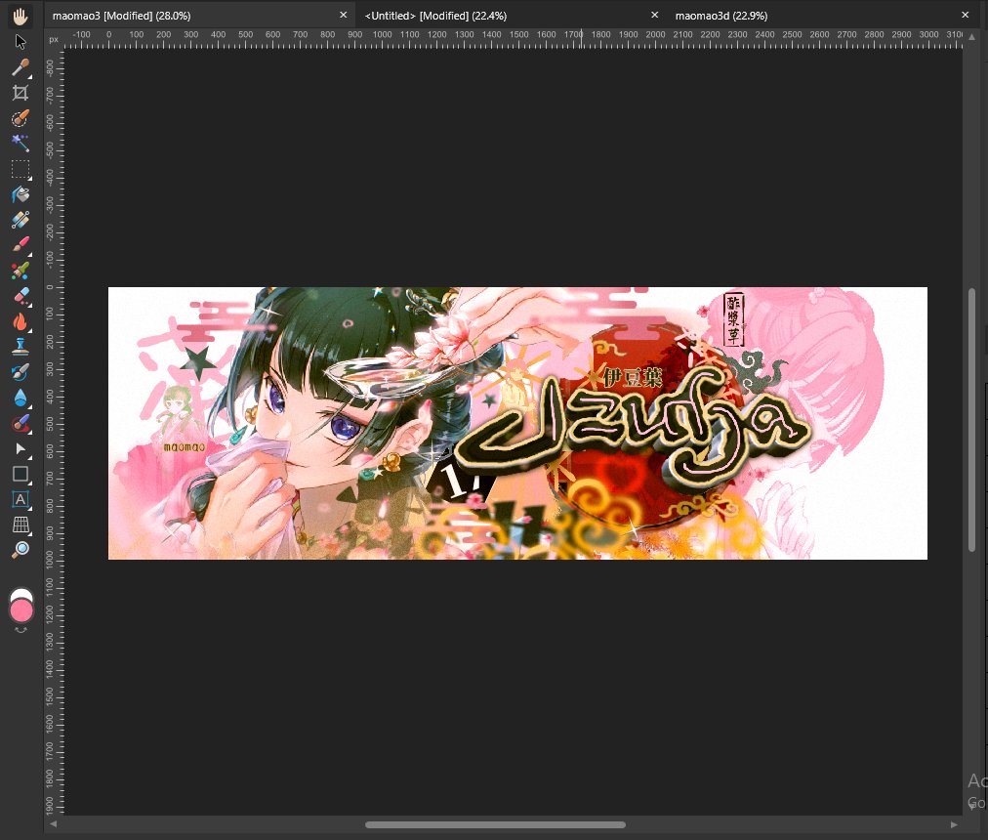Swap primary and secondary colors
Image resolution: width=988 pixels, height=840 pixels.
21,630
